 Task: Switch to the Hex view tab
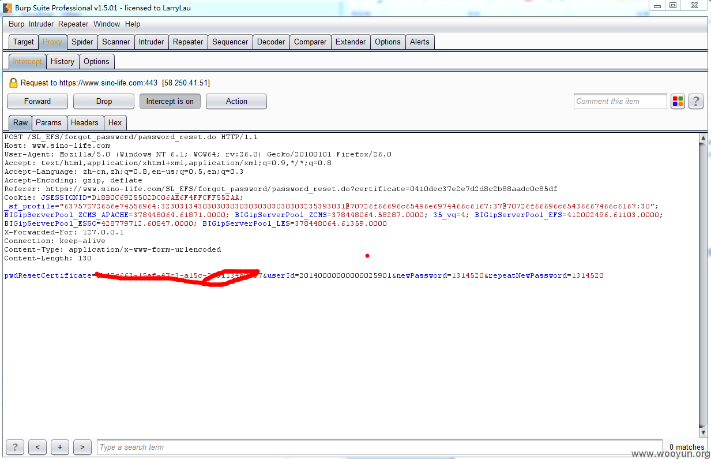pyautogui.click(x=115, y=122)
